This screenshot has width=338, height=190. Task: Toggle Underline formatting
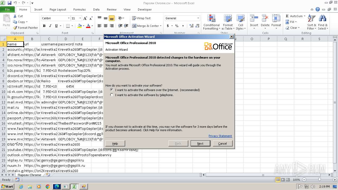click(56, 26)
